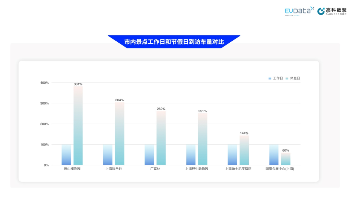Select the 304% bar for 上海欢乐谷

click(120, 134)
